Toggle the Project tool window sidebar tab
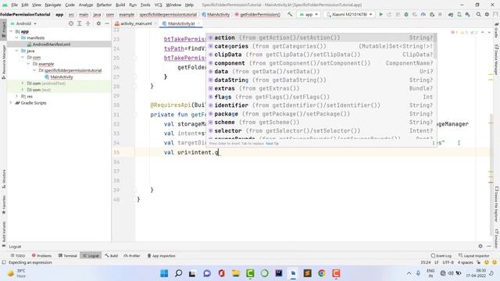 (3, 30)
